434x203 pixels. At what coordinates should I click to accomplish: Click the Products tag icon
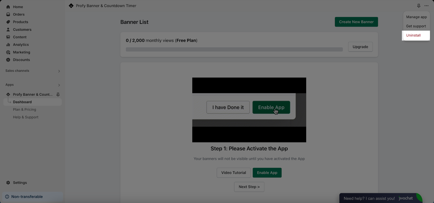tap(8, 22)
